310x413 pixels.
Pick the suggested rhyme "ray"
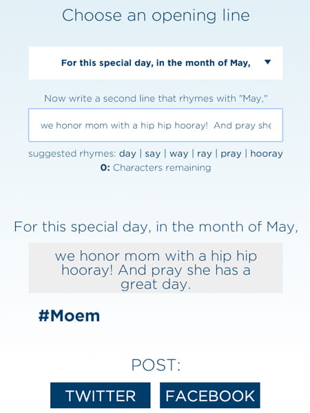(205, 153)
